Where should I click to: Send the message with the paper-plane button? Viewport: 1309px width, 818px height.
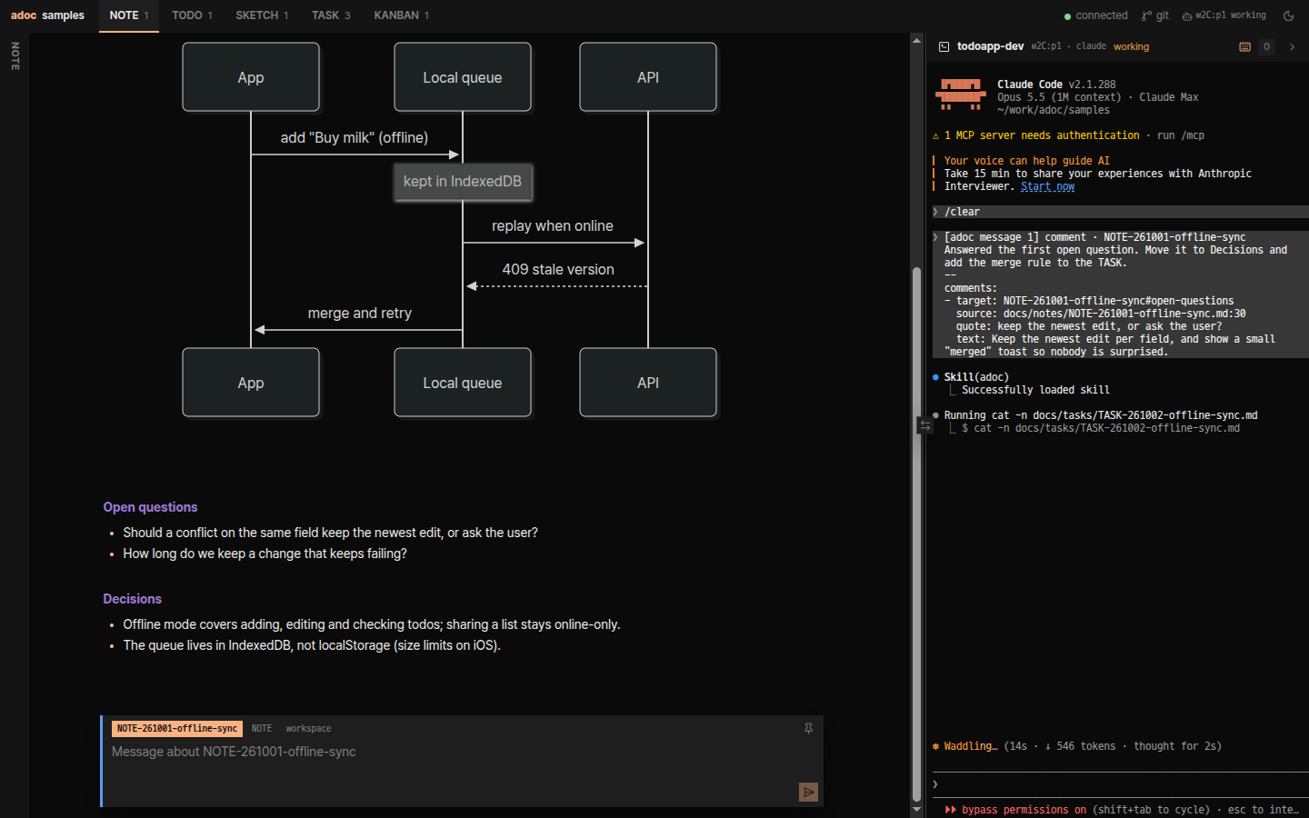click(x=808, y=793)
